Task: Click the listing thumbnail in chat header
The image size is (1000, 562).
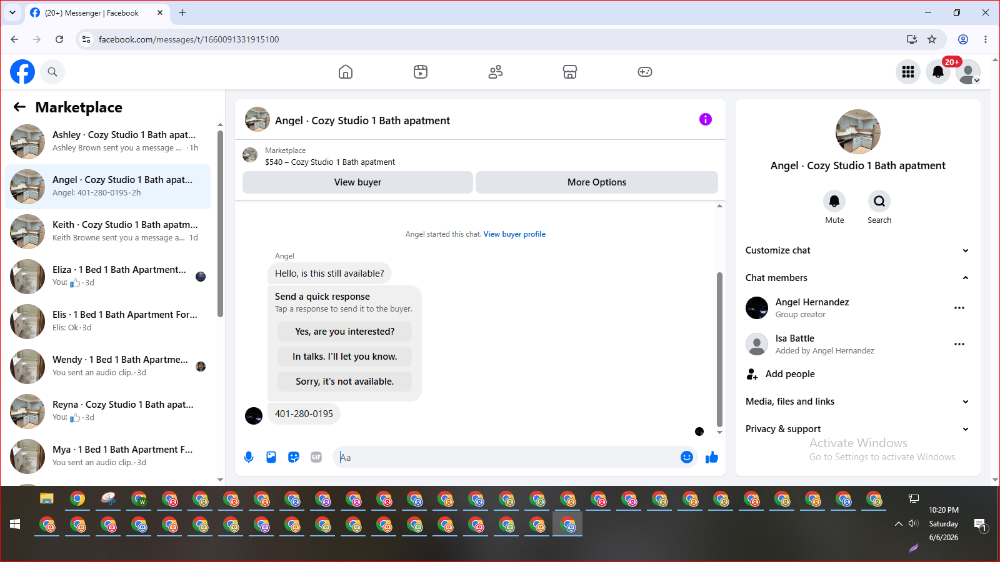Action: point(257,119)
